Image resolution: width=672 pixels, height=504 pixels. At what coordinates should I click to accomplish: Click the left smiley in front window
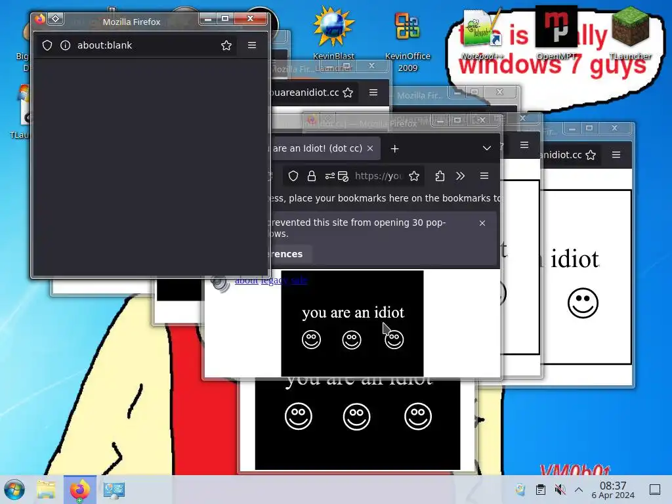coord(312,340)
